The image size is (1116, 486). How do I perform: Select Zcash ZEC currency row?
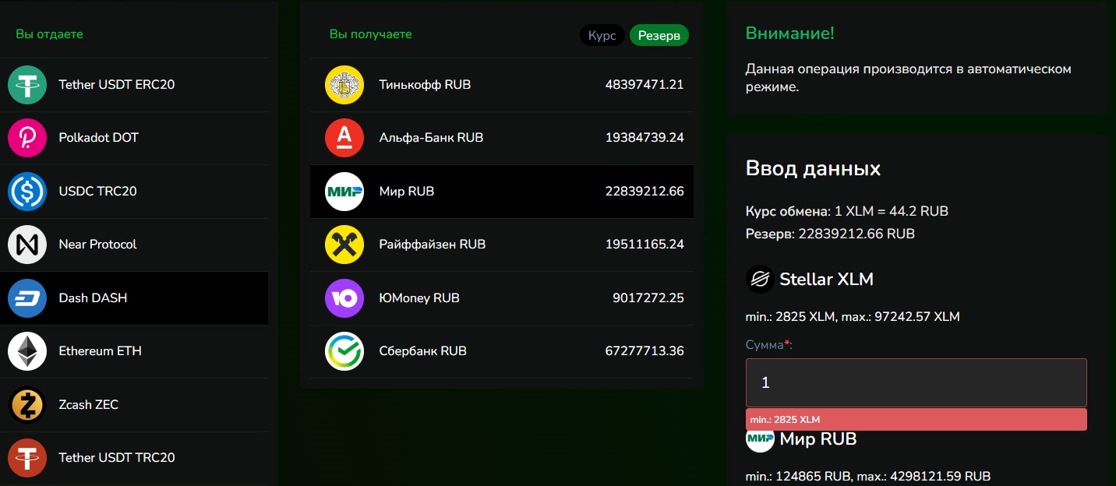click(134, 404)
